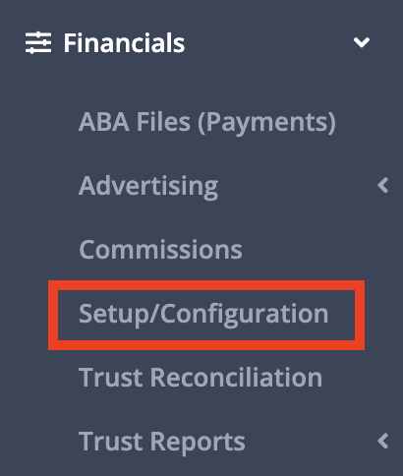
Task: Collapse the Financials section chevron
Action: 362,42
